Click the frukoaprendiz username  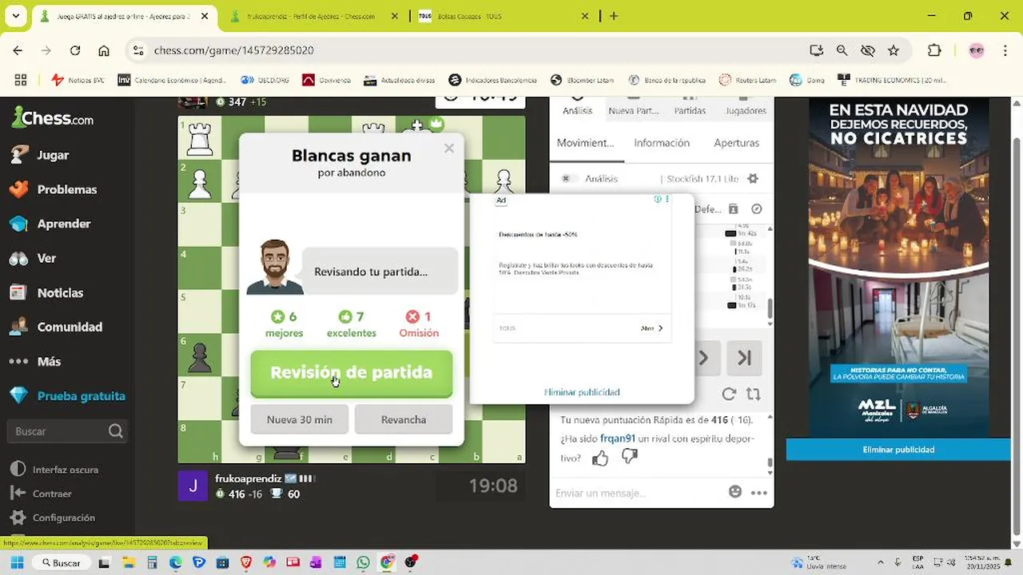(248, 478)
